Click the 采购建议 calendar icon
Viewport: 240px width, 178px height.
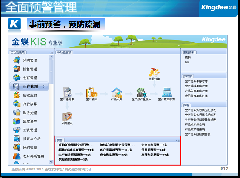pos(67,116)
